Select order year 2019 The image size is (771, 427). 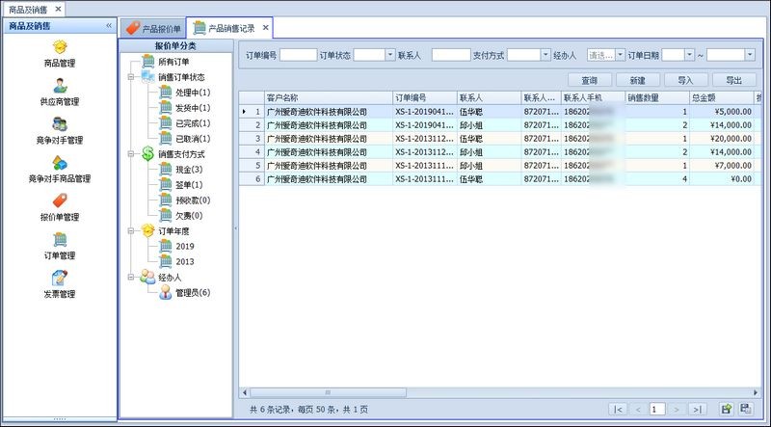185,247
